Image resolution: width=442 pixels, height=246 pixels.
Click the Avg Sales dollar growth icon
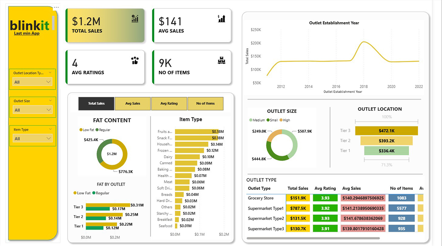tap(221, 19)
